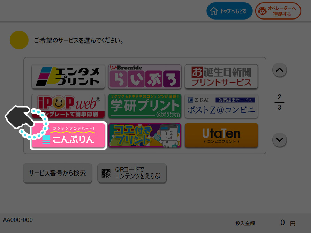The image size is (311, 233).
Task: Choose お誕生日新聞 プリントサービス tile
Action: tap(221, 77)
